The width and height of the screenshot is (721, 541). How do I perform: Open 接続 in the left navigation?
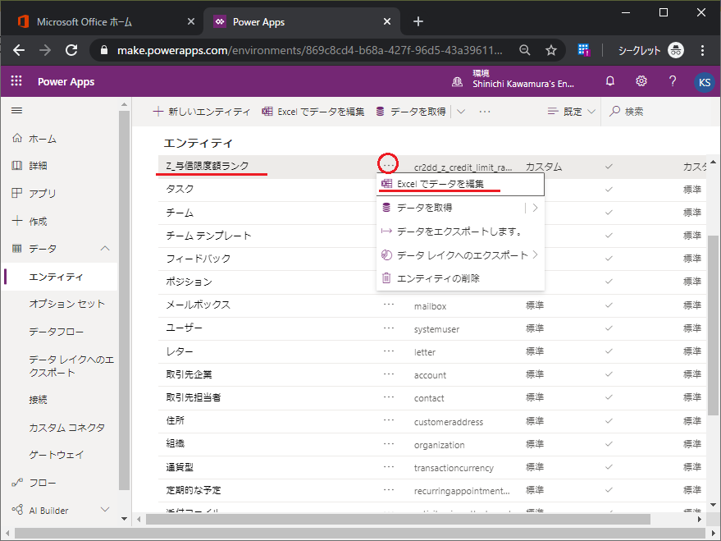(x=38, y=400)
